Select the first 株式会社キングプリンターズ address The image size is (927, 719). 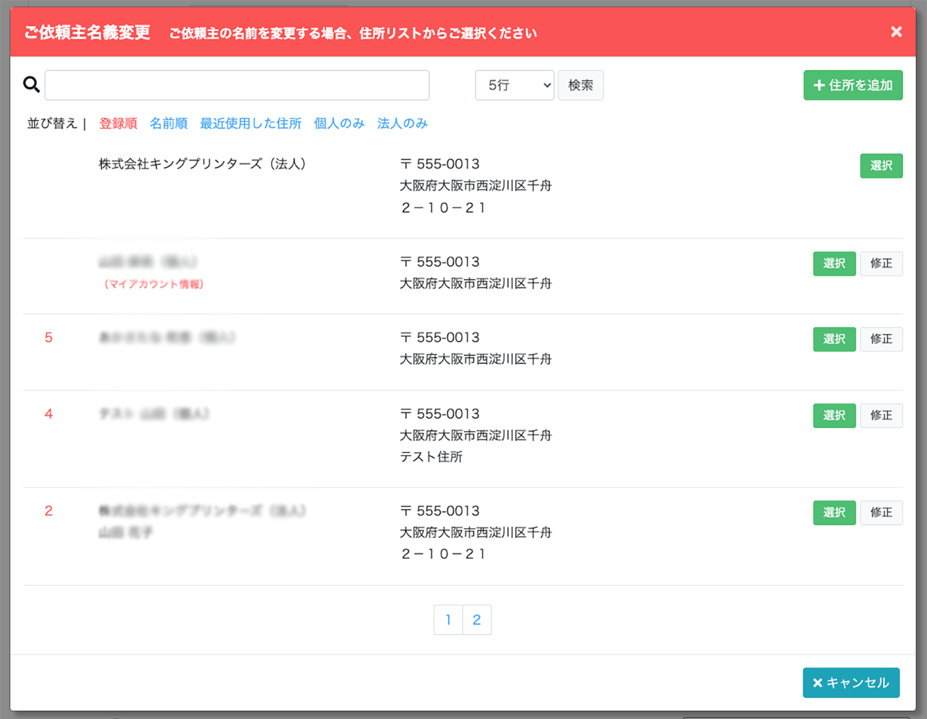tap(880, 166)
